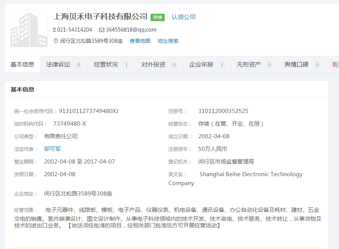Click the red partially visible tab at right edge
The height and width of the screenshot is (249, 339).
click(x=335, y=64)
